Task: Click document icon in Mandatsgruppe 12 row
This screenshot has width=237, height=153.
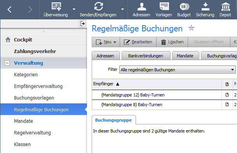Action: pyautogui.click(x=227, y=95)
